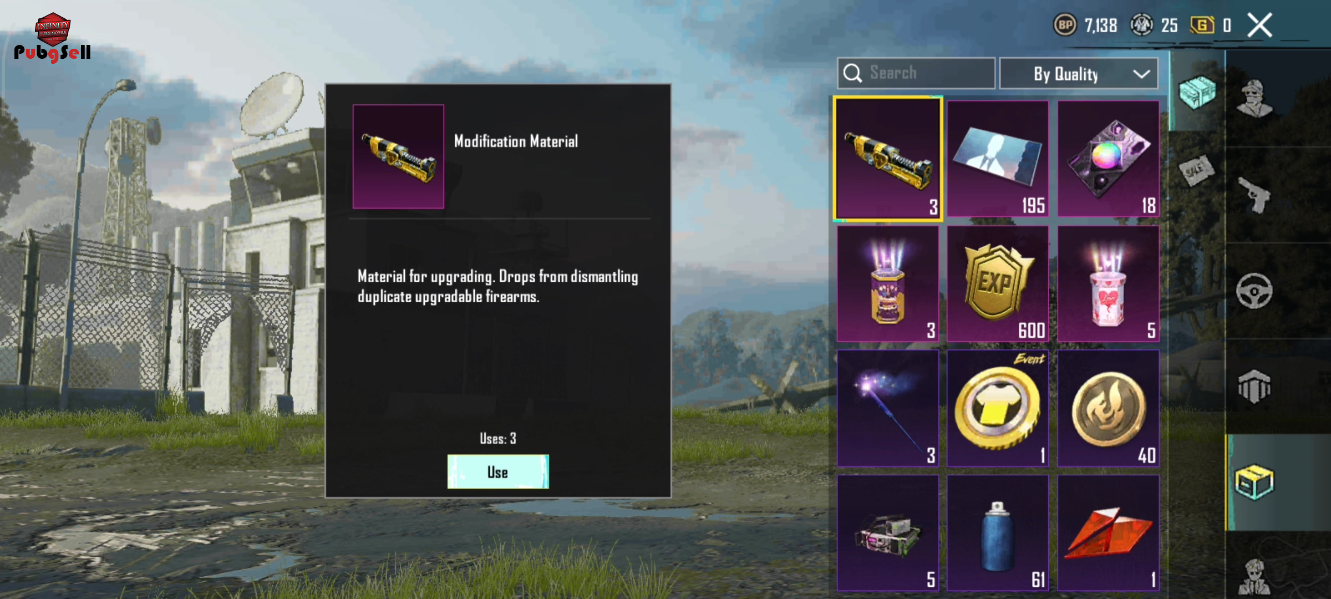Use the Modification Material
This screenshot has height=599, width=1331.
498,471
